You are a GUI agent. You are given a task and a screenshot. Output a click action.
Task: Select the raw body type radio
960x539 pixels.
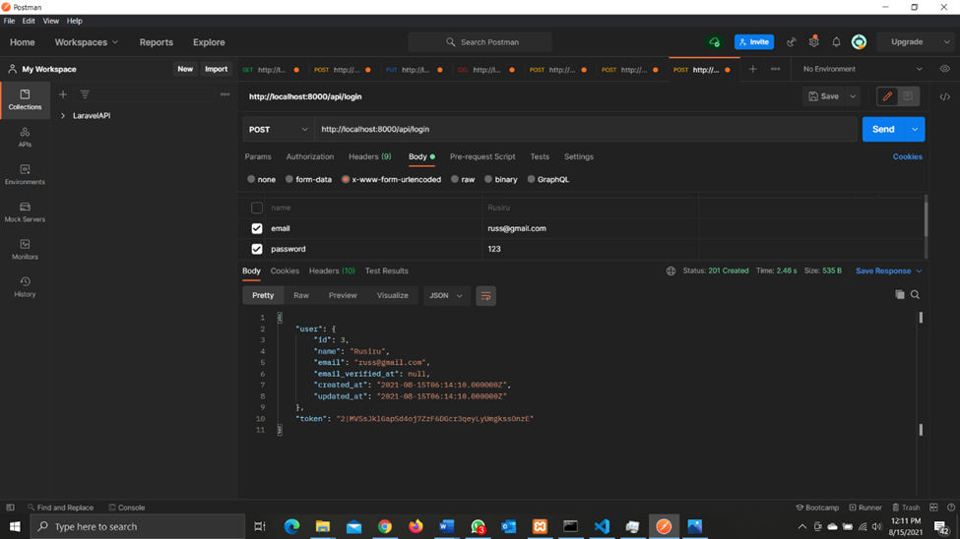coord(454,179)
